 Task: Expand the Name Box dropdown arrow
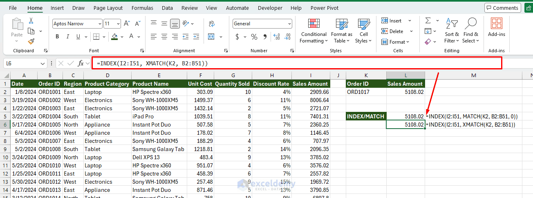point(43,63)
